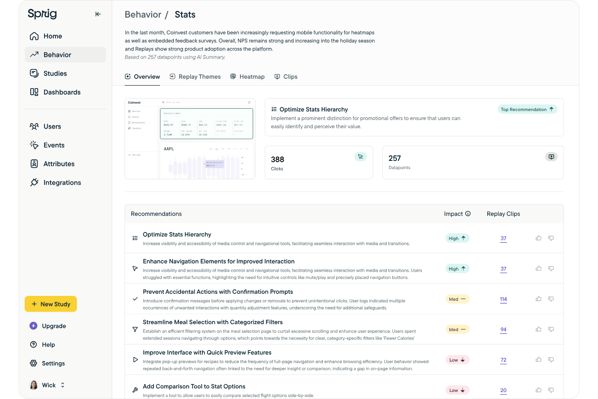This screenshot has height=399, width=598.
Task: Thumbs up Optimize Stats Hierarchy recommendation
Action: pyautogui.click(x=539, y=238)
